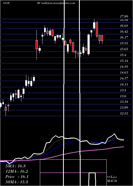Image resolution: width=133 pixels, height=186 pixels.
Task: Click the 13.09 price axis label
Action: tap(124, 107)
